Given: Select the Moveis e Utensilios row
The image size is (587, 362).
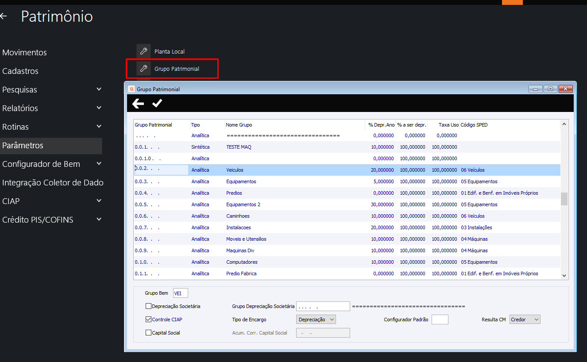Looking at the screenshot, I should click(347, 239).
